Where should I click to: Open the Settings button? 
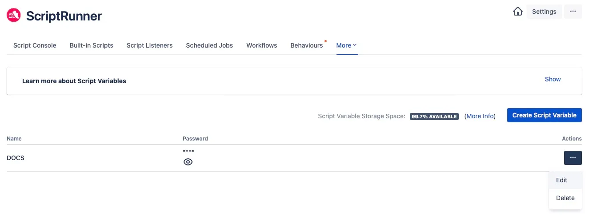point(544,12)
